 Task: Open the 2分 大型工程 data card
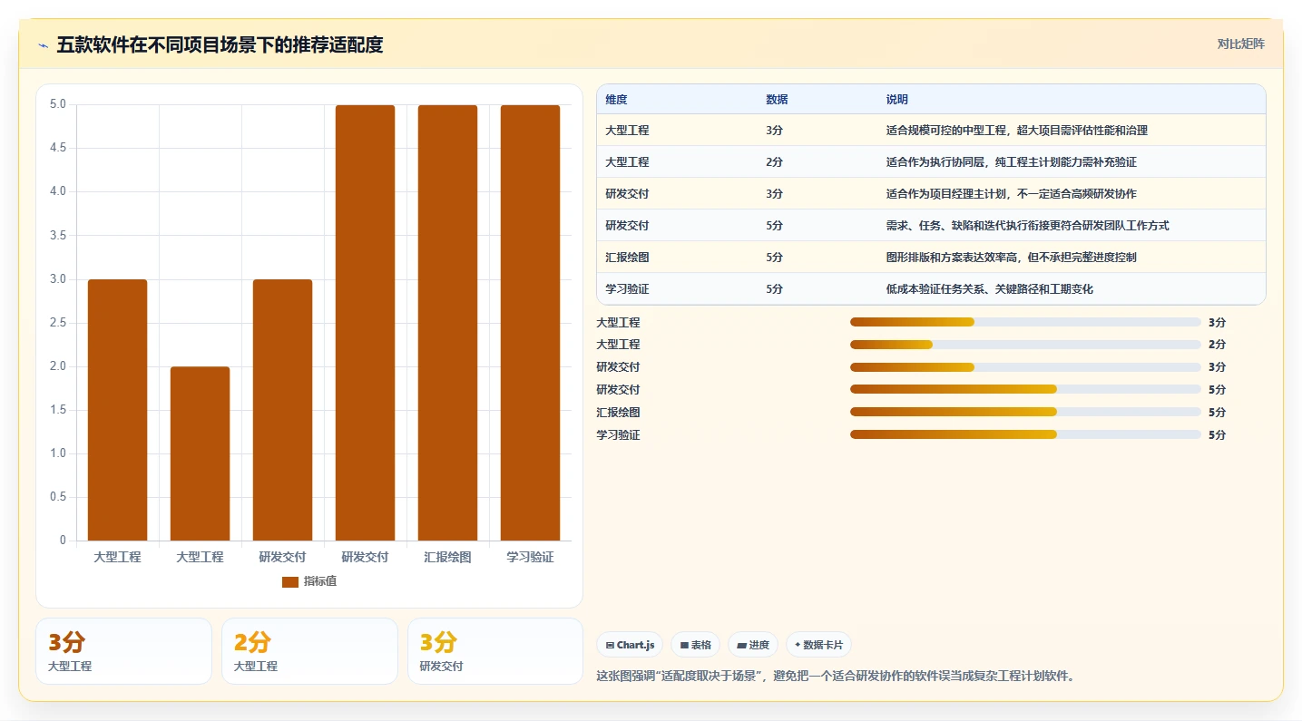[309, 651]
